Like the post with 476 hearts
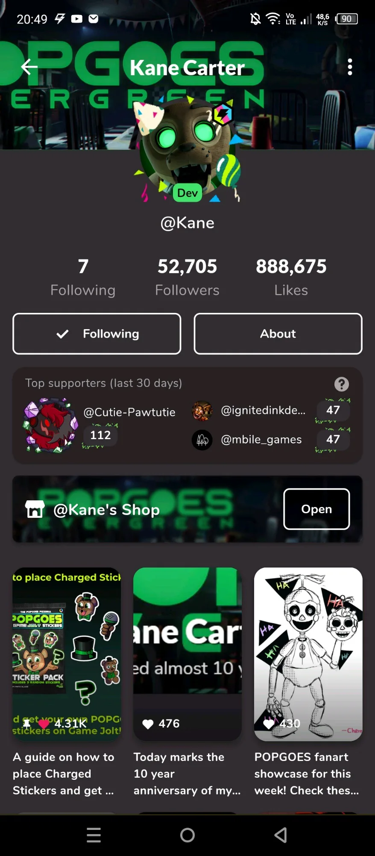Screen dimensions: 375x856 [148, 724]
